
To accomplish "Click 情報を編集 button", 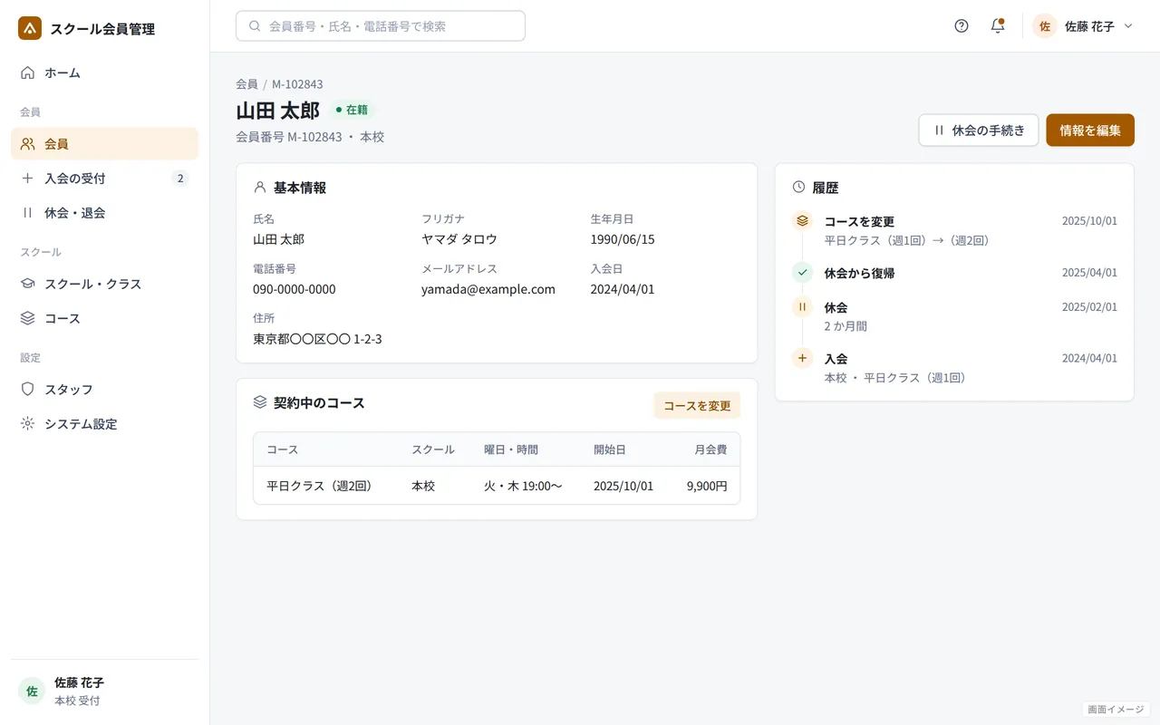I will (x=1090, y=130).
